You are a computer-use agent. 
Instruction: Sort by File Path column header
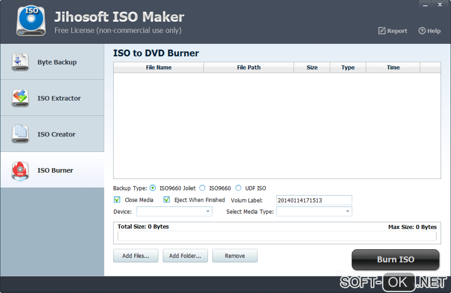pyautogui.click(x=248, y=67)
